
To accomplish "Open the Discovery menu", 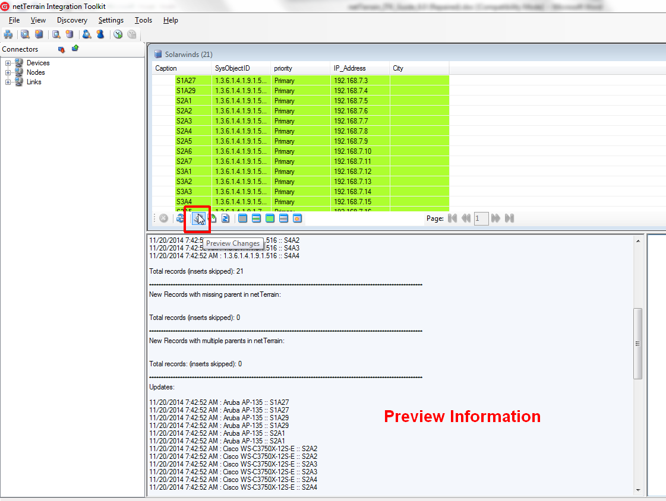I will pos(72,20).
